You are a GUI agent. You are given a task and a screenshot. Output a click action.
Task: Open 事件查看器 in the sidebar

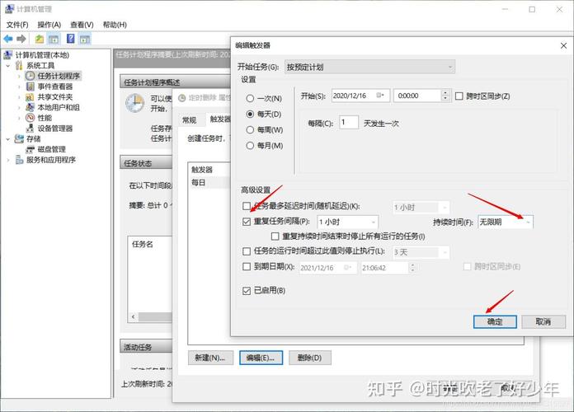(x=54, y=87)
